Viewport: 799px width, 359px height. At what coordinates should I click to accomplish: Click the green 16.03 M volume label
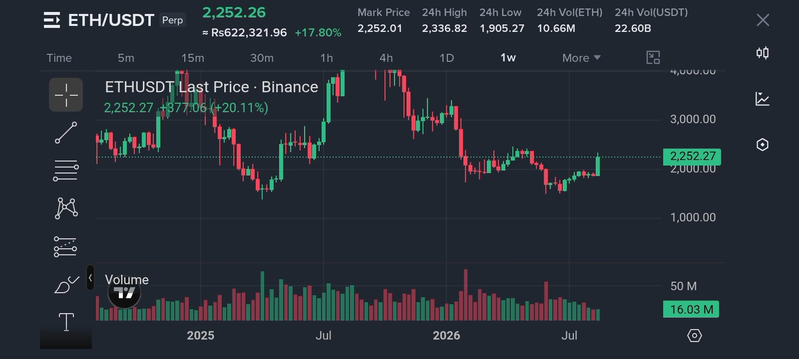click(691, 309)
